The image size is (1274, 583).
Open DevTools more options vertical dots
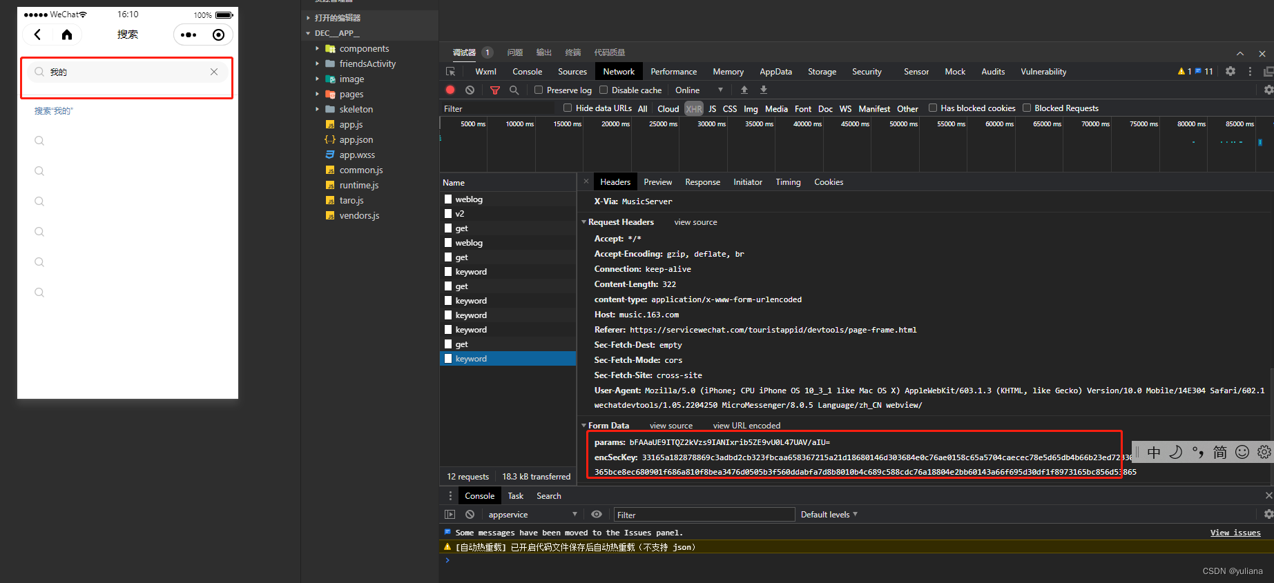1249,71
